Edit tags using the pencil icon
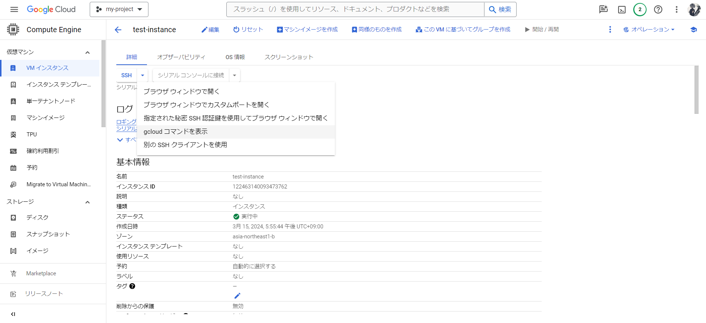This screenshot has height=323, width=706. point(237,296)
